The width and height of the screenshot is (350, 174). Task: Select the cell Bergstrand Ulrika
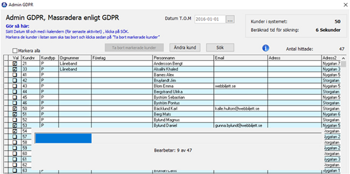[x=183, y=92]
